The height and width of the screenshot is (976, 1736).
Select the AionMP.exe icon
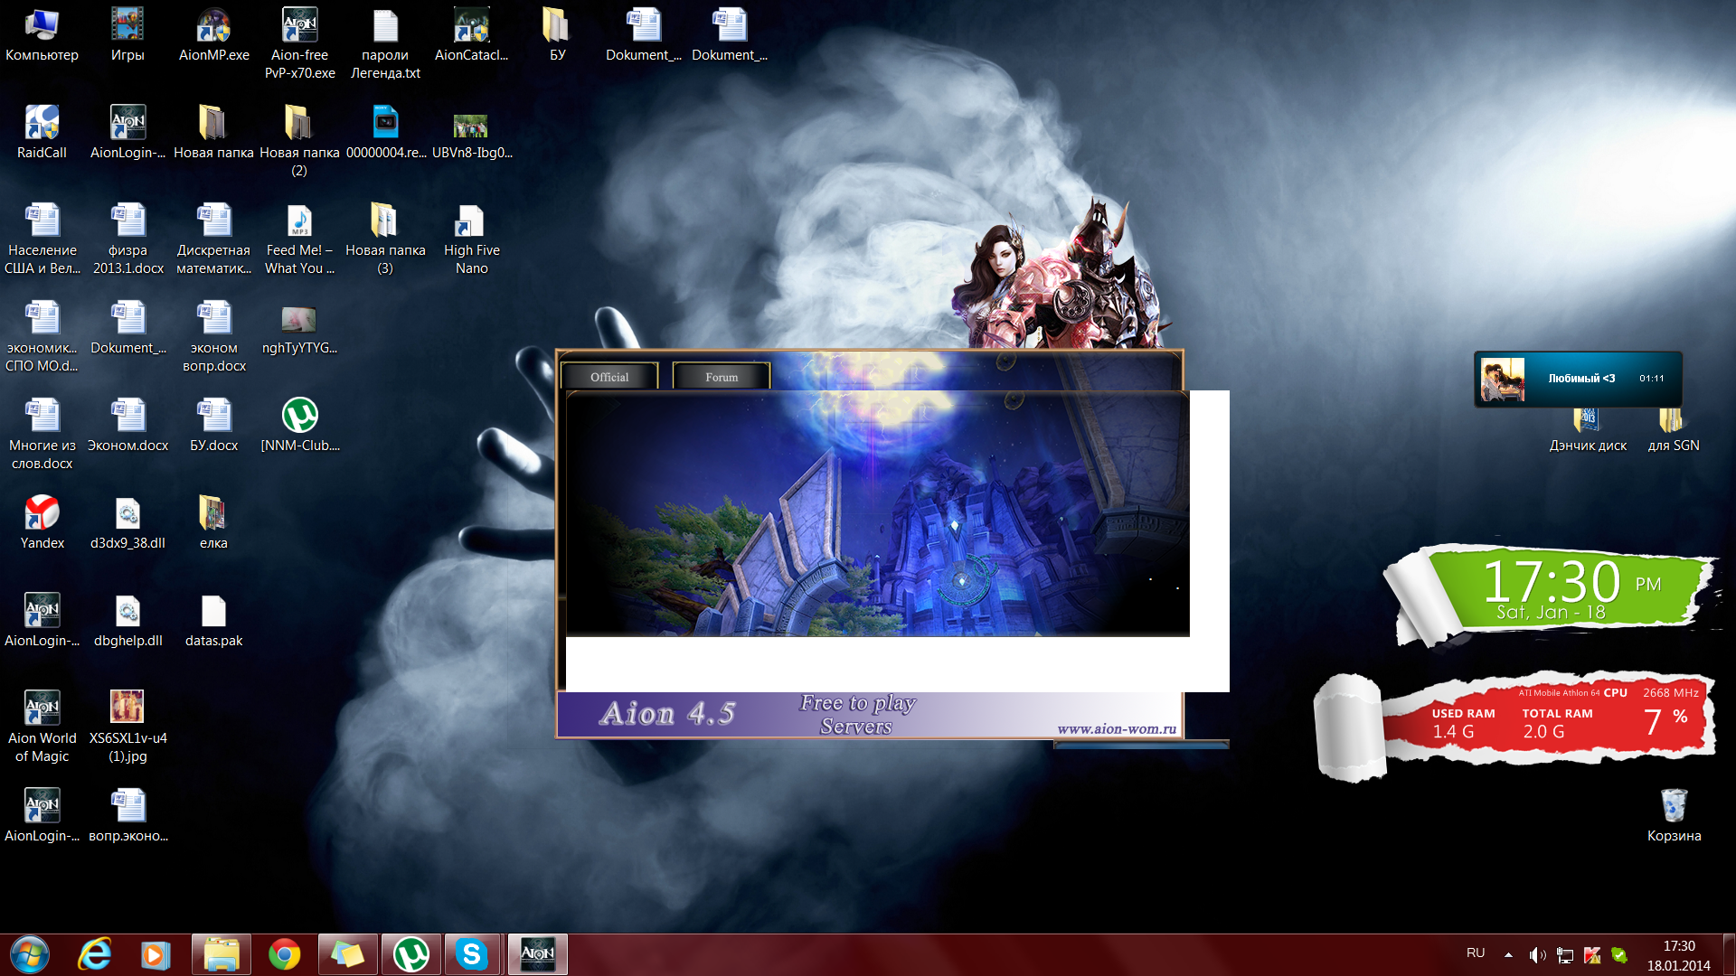214,36
